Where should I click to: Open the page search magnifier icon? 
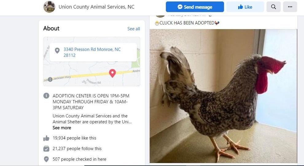click(273, 7)
